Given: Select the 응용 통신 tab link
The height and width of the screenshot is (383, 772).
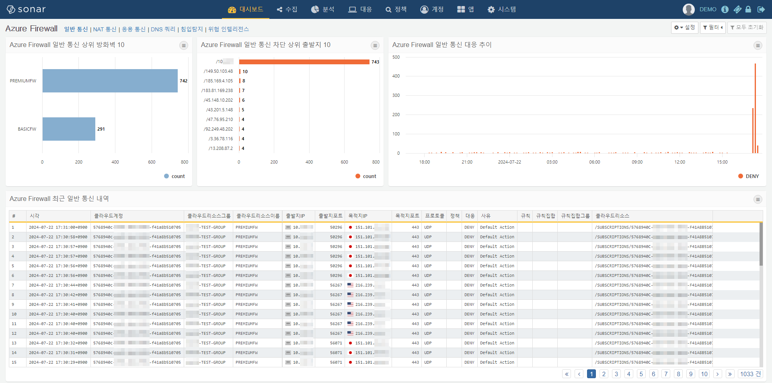Looking at the screenshot, I should [x=133, y=29].
